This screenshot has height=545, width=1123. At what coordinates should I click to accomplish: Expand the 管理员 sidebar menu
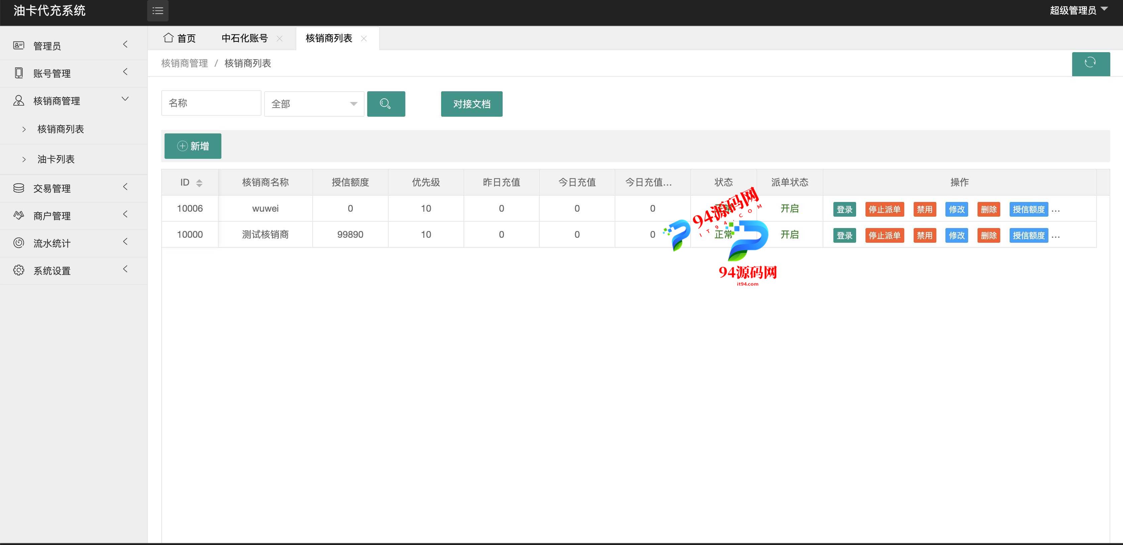[125, 44]
